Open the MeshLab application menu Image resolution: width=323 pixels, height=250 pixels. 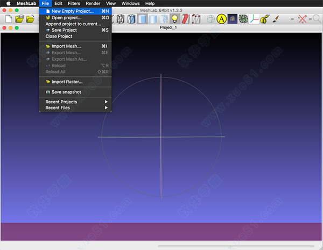26,3
